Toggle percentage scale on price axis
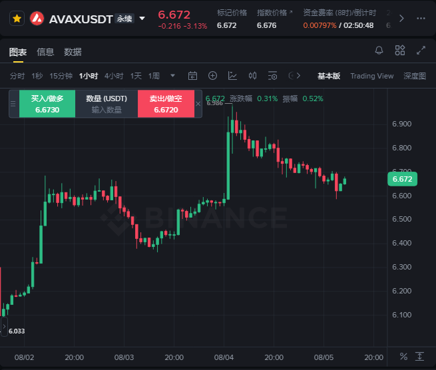The image size is (436, 370). [403, 357]
